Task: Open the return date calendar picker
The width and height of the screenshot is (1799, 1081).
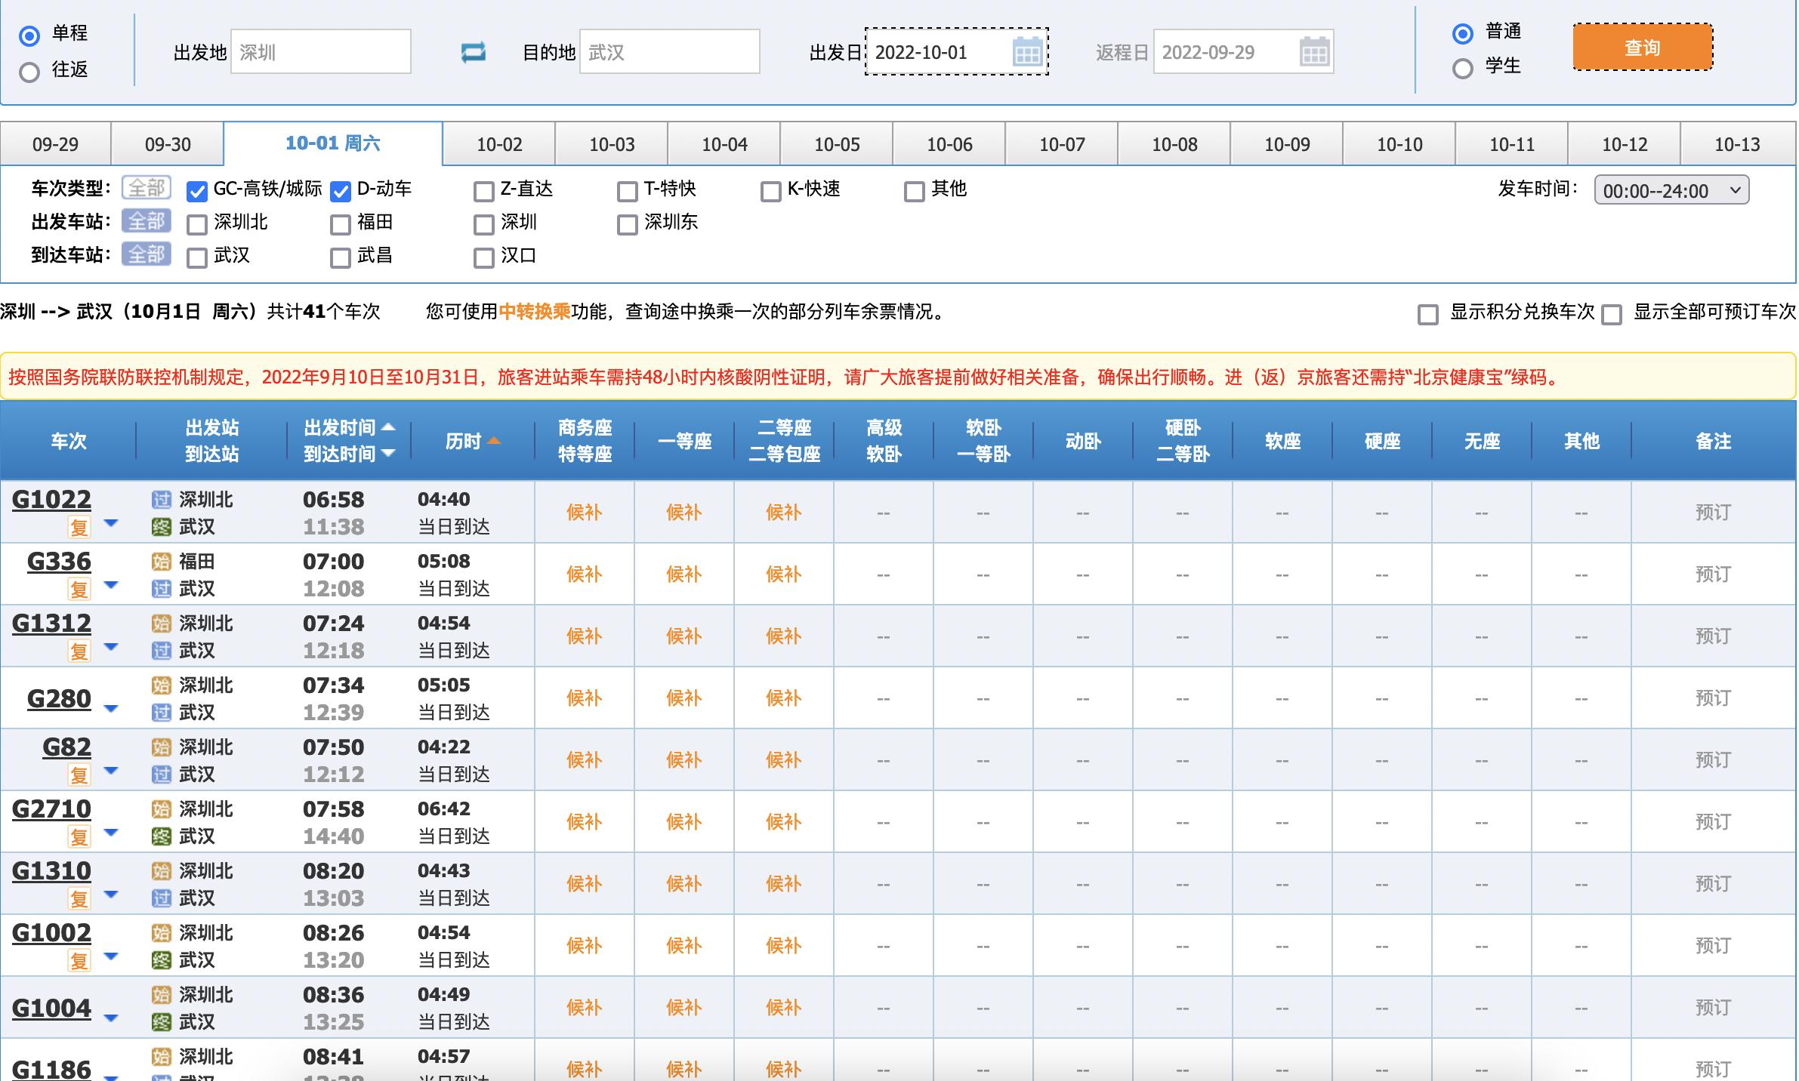Action: click(x=1309, y=51)
